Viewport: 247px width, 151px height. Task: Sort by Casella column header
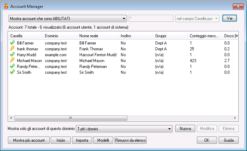[26, 36]
